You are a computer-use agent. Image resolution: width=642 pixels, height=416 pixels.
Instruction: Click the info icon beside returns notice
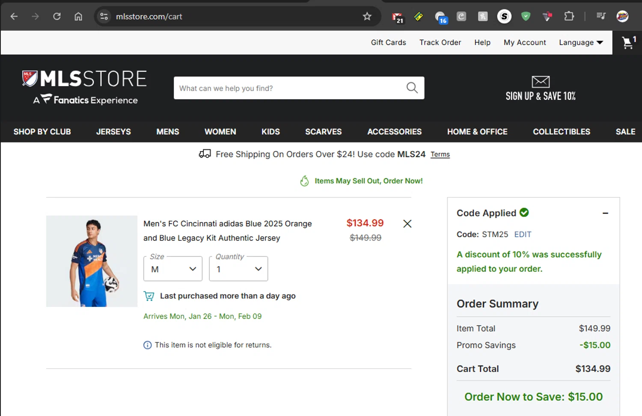[x=147, y=345]
